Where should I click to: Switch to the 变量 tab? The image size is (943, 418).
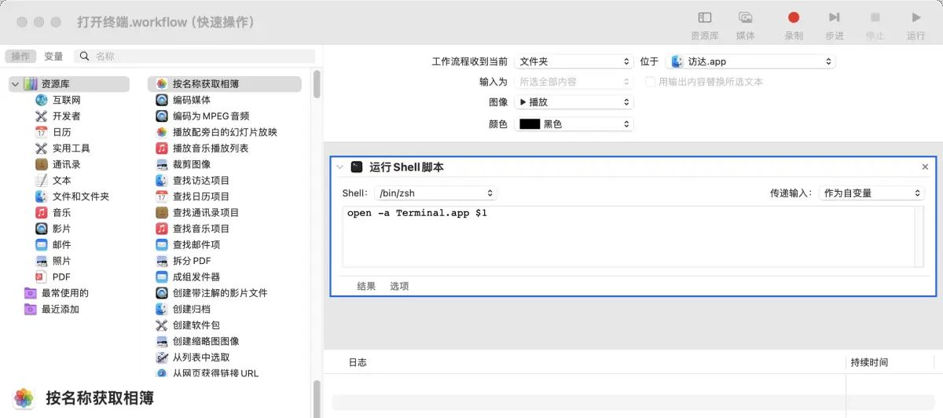click(x=53, y=57)
